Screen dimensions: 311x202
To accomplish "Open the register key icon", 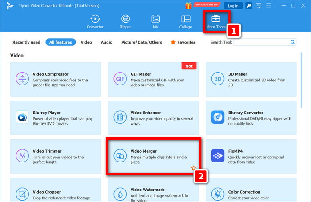I will [249, 6].
